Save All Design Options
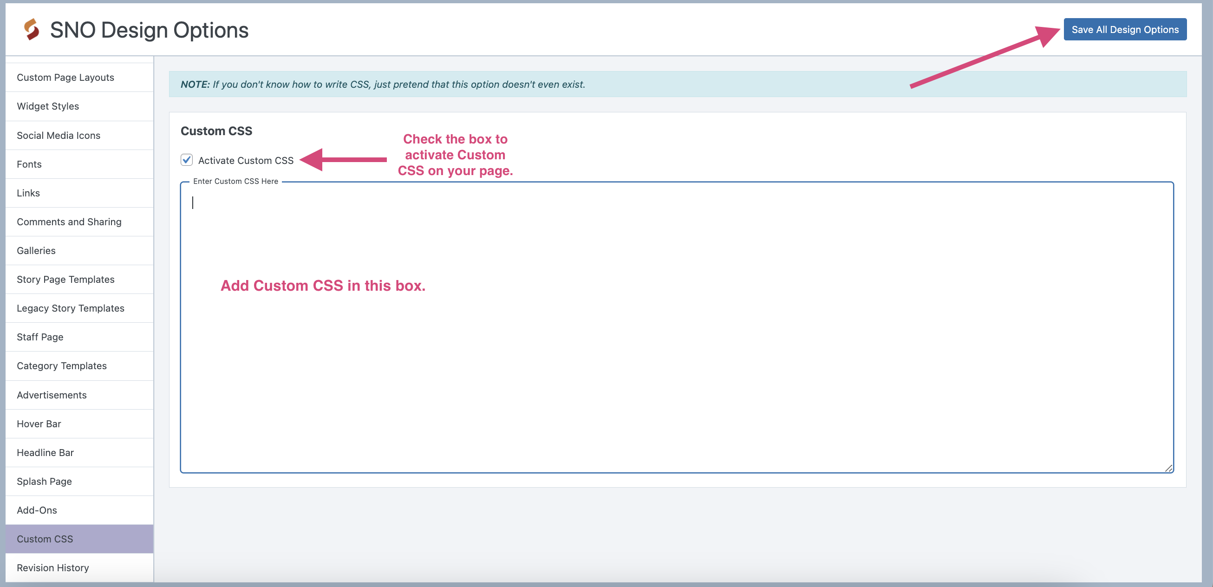1213x587 pixels. (1125, 30)
